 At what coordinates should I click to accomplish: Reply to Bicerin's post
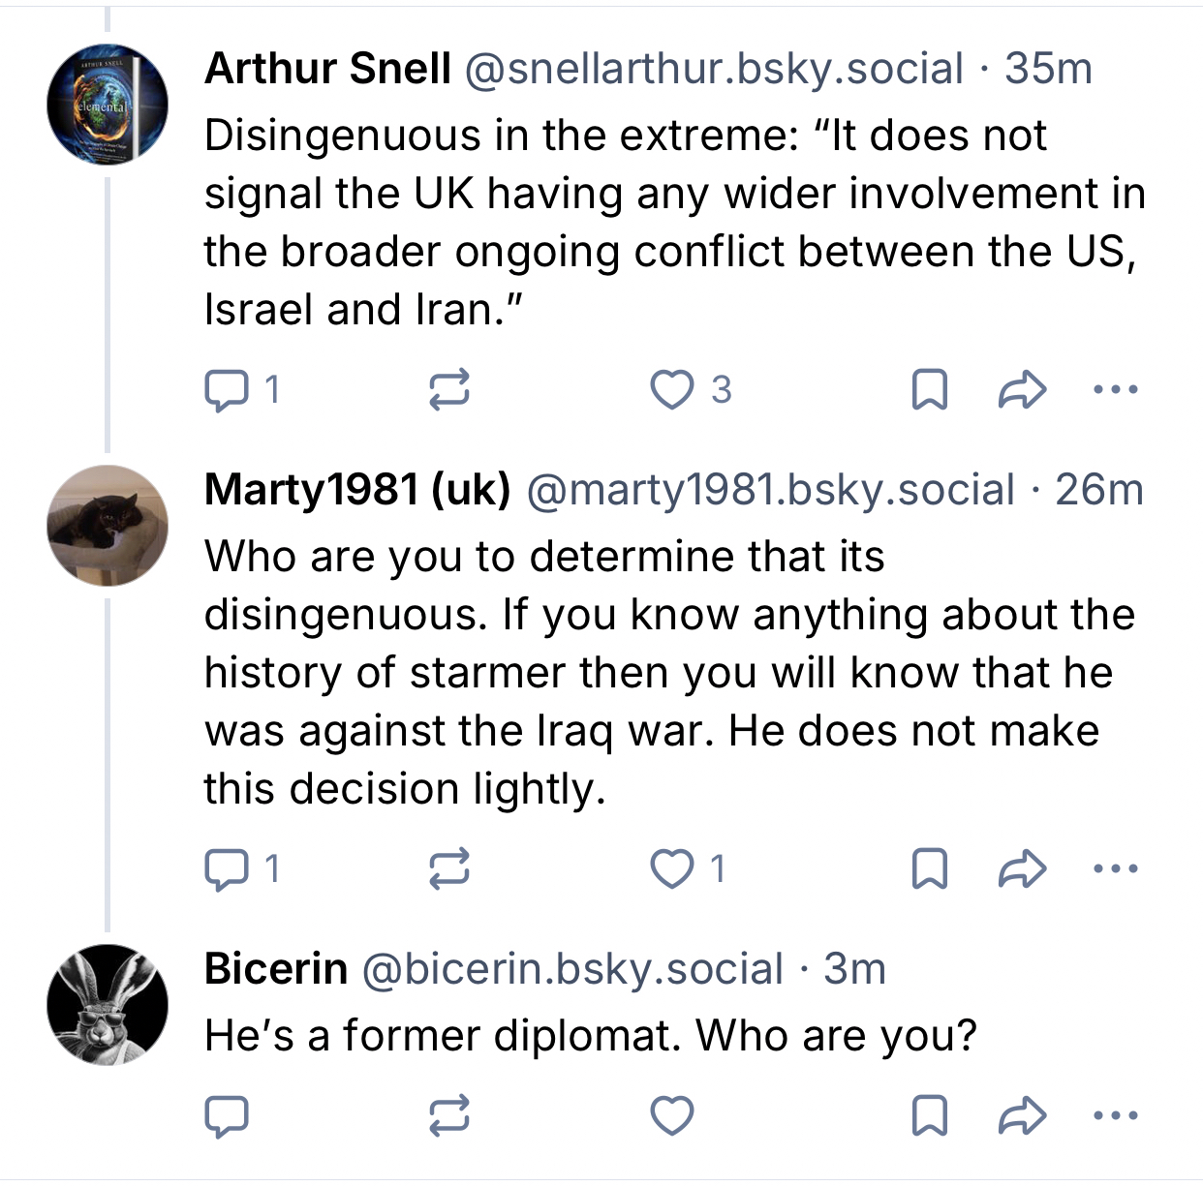coord(227,1115)
